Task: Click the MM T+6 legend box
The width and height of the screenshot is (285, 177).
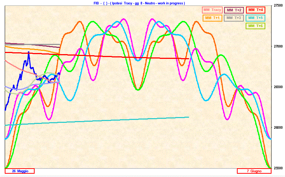Action: tap(255, 26)
